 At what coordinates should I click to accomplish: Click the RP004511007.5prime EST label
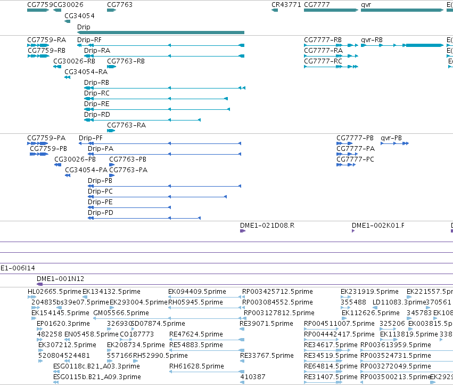tap(339, 324)
